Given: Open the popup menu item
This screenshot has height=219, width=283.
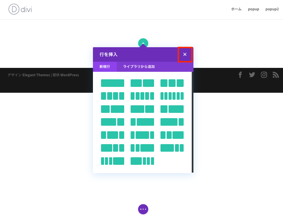Looking at the screenshot, I should point(253,9).
